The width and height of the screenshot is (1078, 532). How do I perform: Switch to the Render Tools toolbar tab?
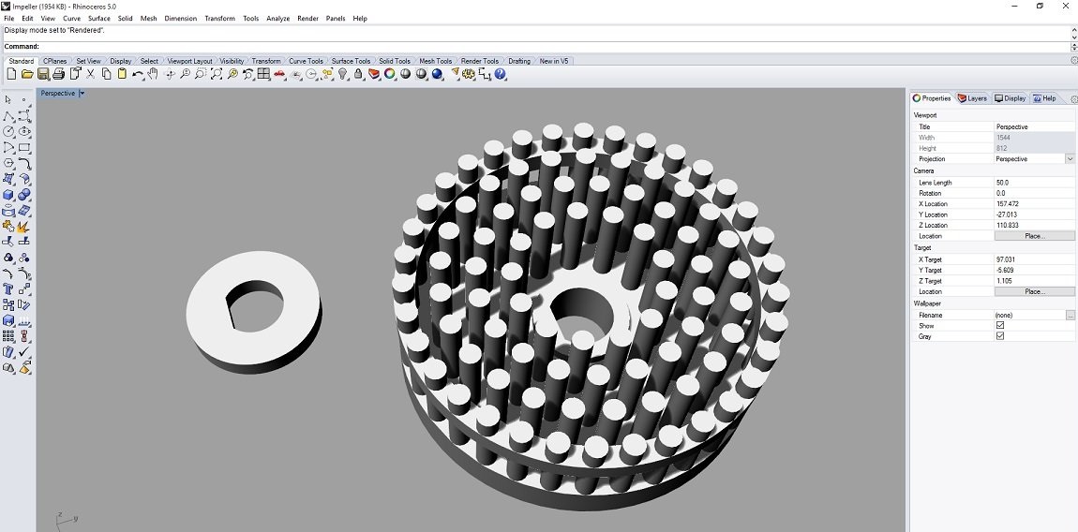(x=479, y=61)
